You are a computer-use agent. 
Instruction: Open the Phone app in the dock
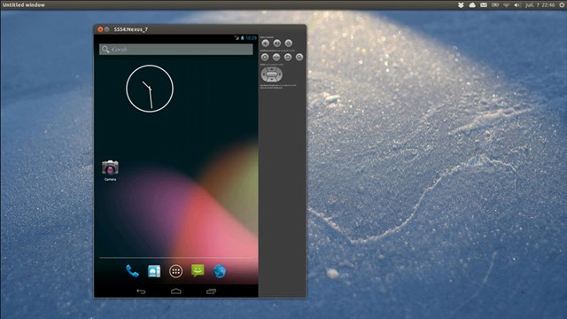pos(132,271)
